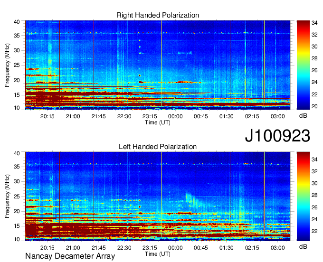Click the left-handed plot colorbar
The width and height of the screenshot is (323, 262).
click(303, 196)
